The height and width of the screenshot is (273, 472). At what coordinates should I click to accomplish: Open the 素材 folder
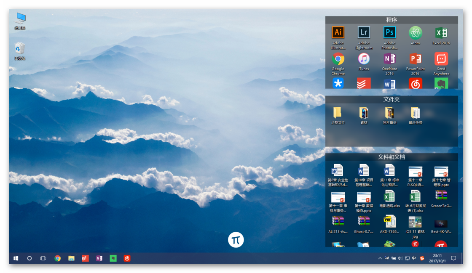pos(363,114)
